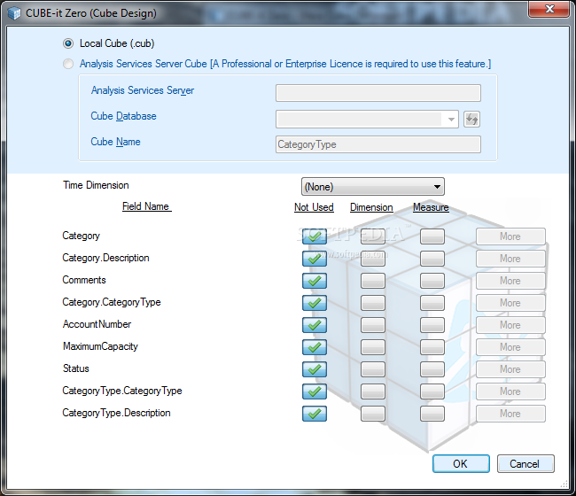576x496 pixels.
Task: Click More for the Category row
Action: [x=510, y=236]
